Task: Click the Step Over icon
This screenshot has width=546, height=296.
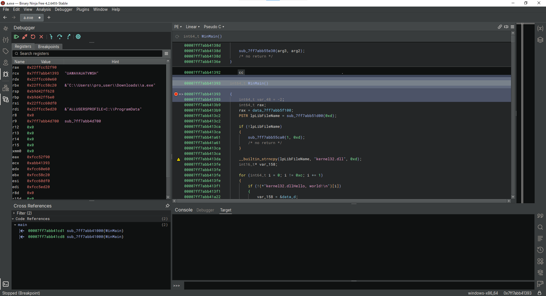Action: pos(60,37)
